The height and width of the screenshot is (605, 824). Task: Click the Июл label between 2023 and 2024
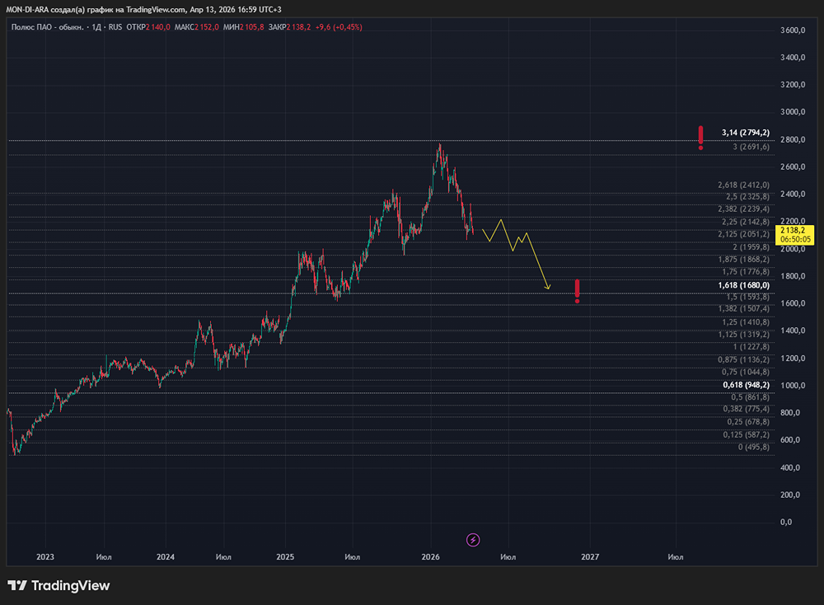coord(104,556)
